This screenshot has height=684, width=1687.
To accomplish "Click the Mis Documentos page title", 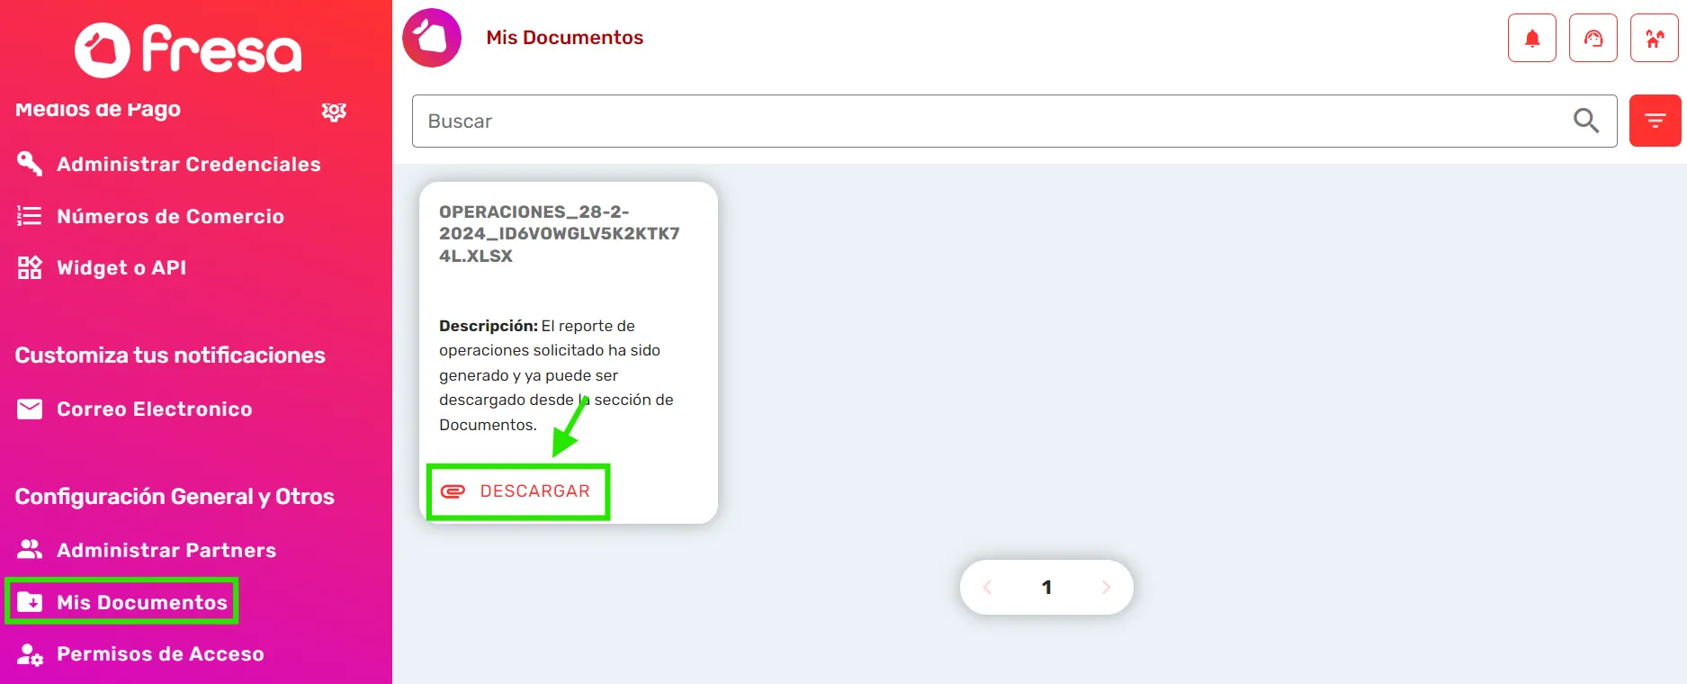I will click(x=565, y=38).
